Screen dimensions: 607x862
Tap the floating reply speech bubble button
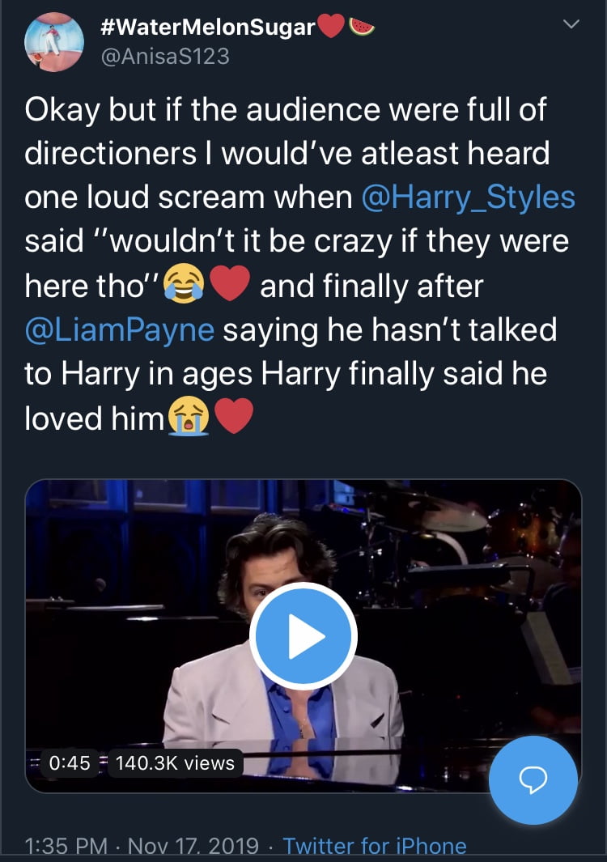coord(533,779)
